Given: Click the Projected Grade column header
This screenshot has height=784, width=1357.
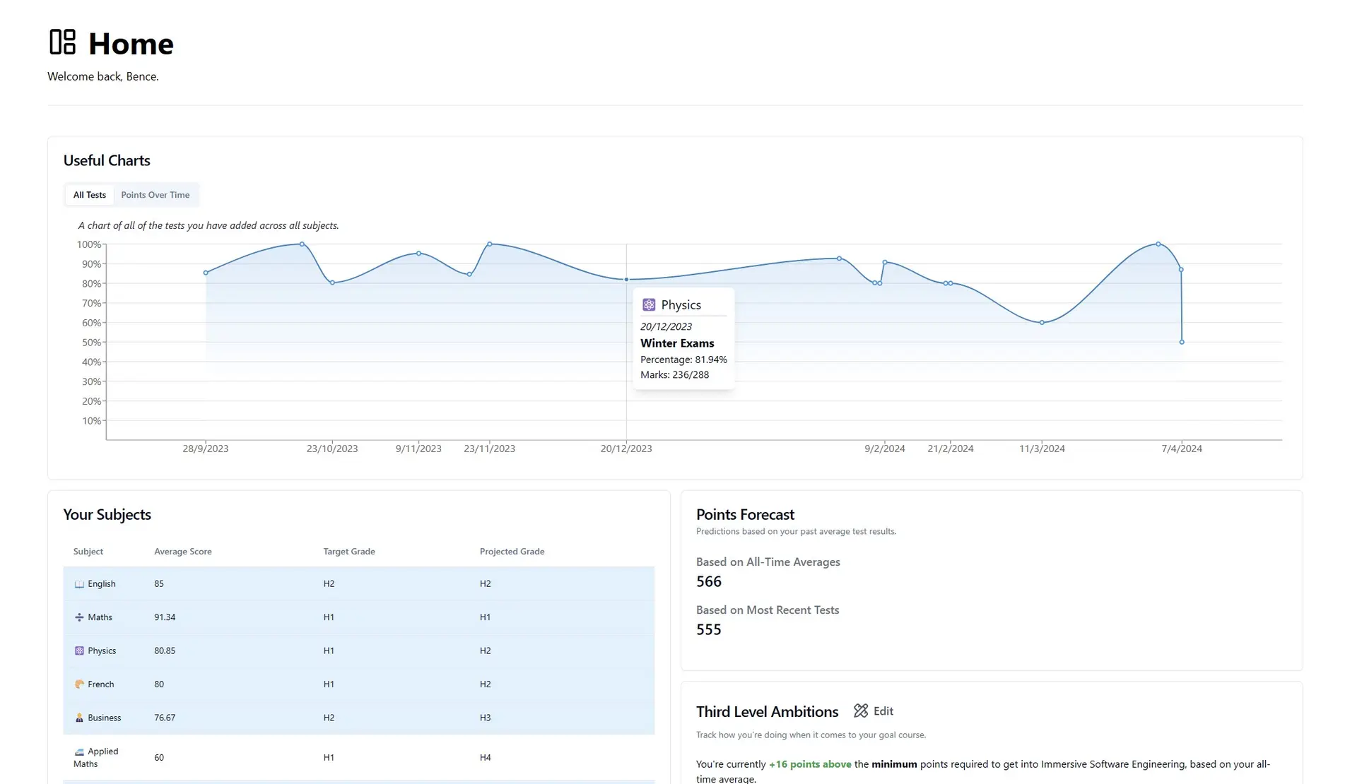Looking at the screenshot, I should [x=512, y=552].
